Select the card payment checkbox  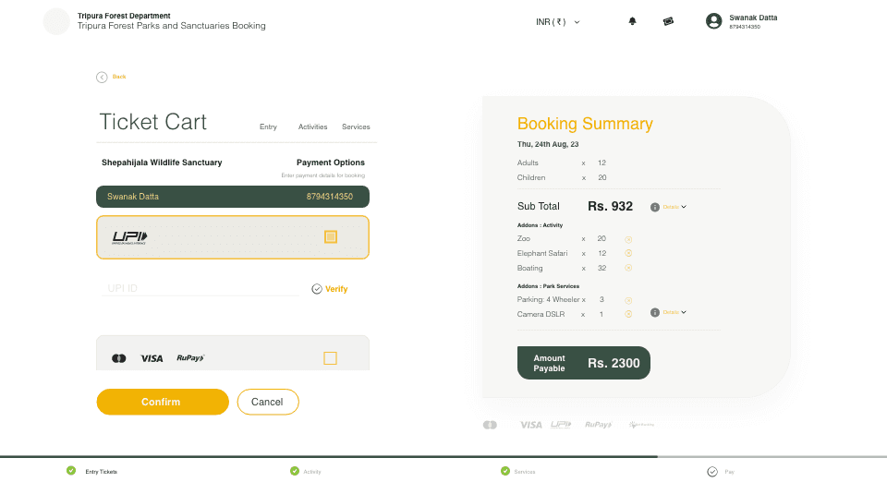coord(331,358)
